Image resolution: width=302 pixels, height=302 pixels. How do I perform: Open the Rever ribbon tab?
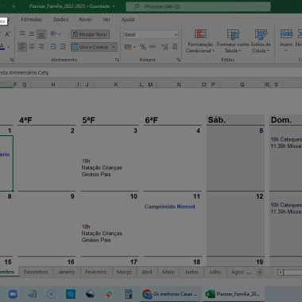click(x=85, y=20)
